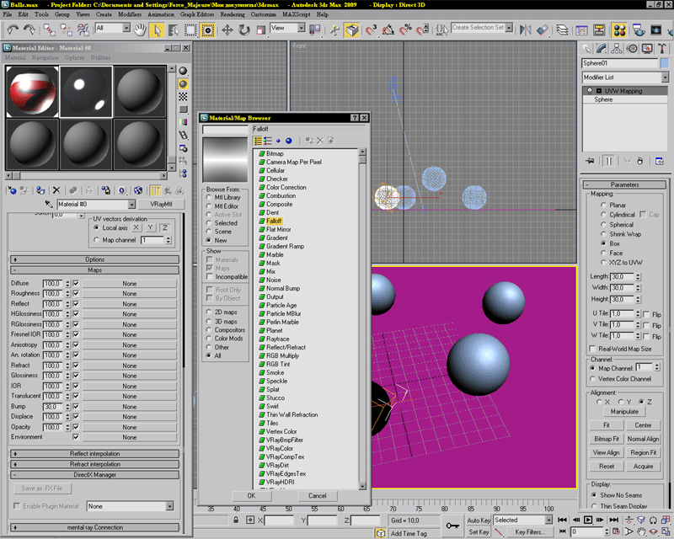This screenshot has width=674, height=539.
Task: Select the Select Object arrow tool
Action: 157,30
